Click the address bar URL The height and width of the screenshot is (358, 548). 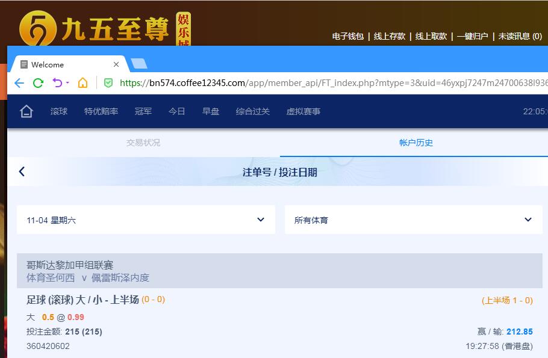(334, 83)
